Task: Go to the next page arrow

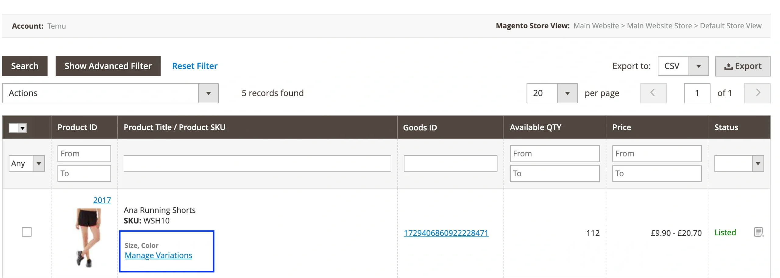Action: [757, 93]
